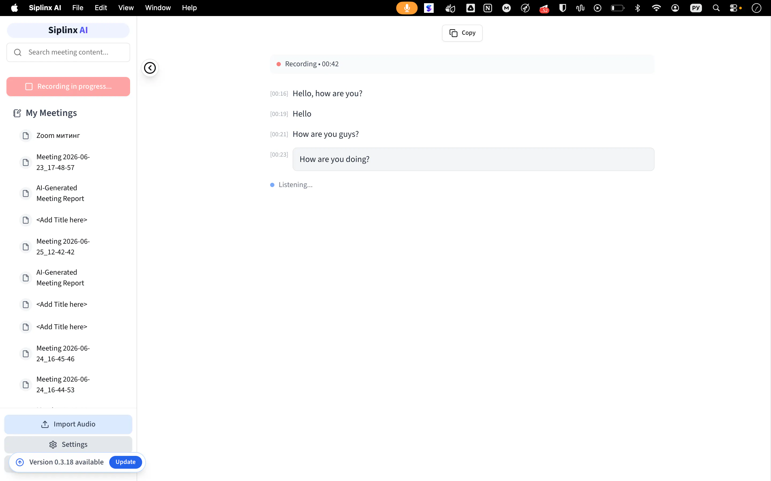Click the [00:19] Hello transcript line
771x481 pixels.
[302, 114]
